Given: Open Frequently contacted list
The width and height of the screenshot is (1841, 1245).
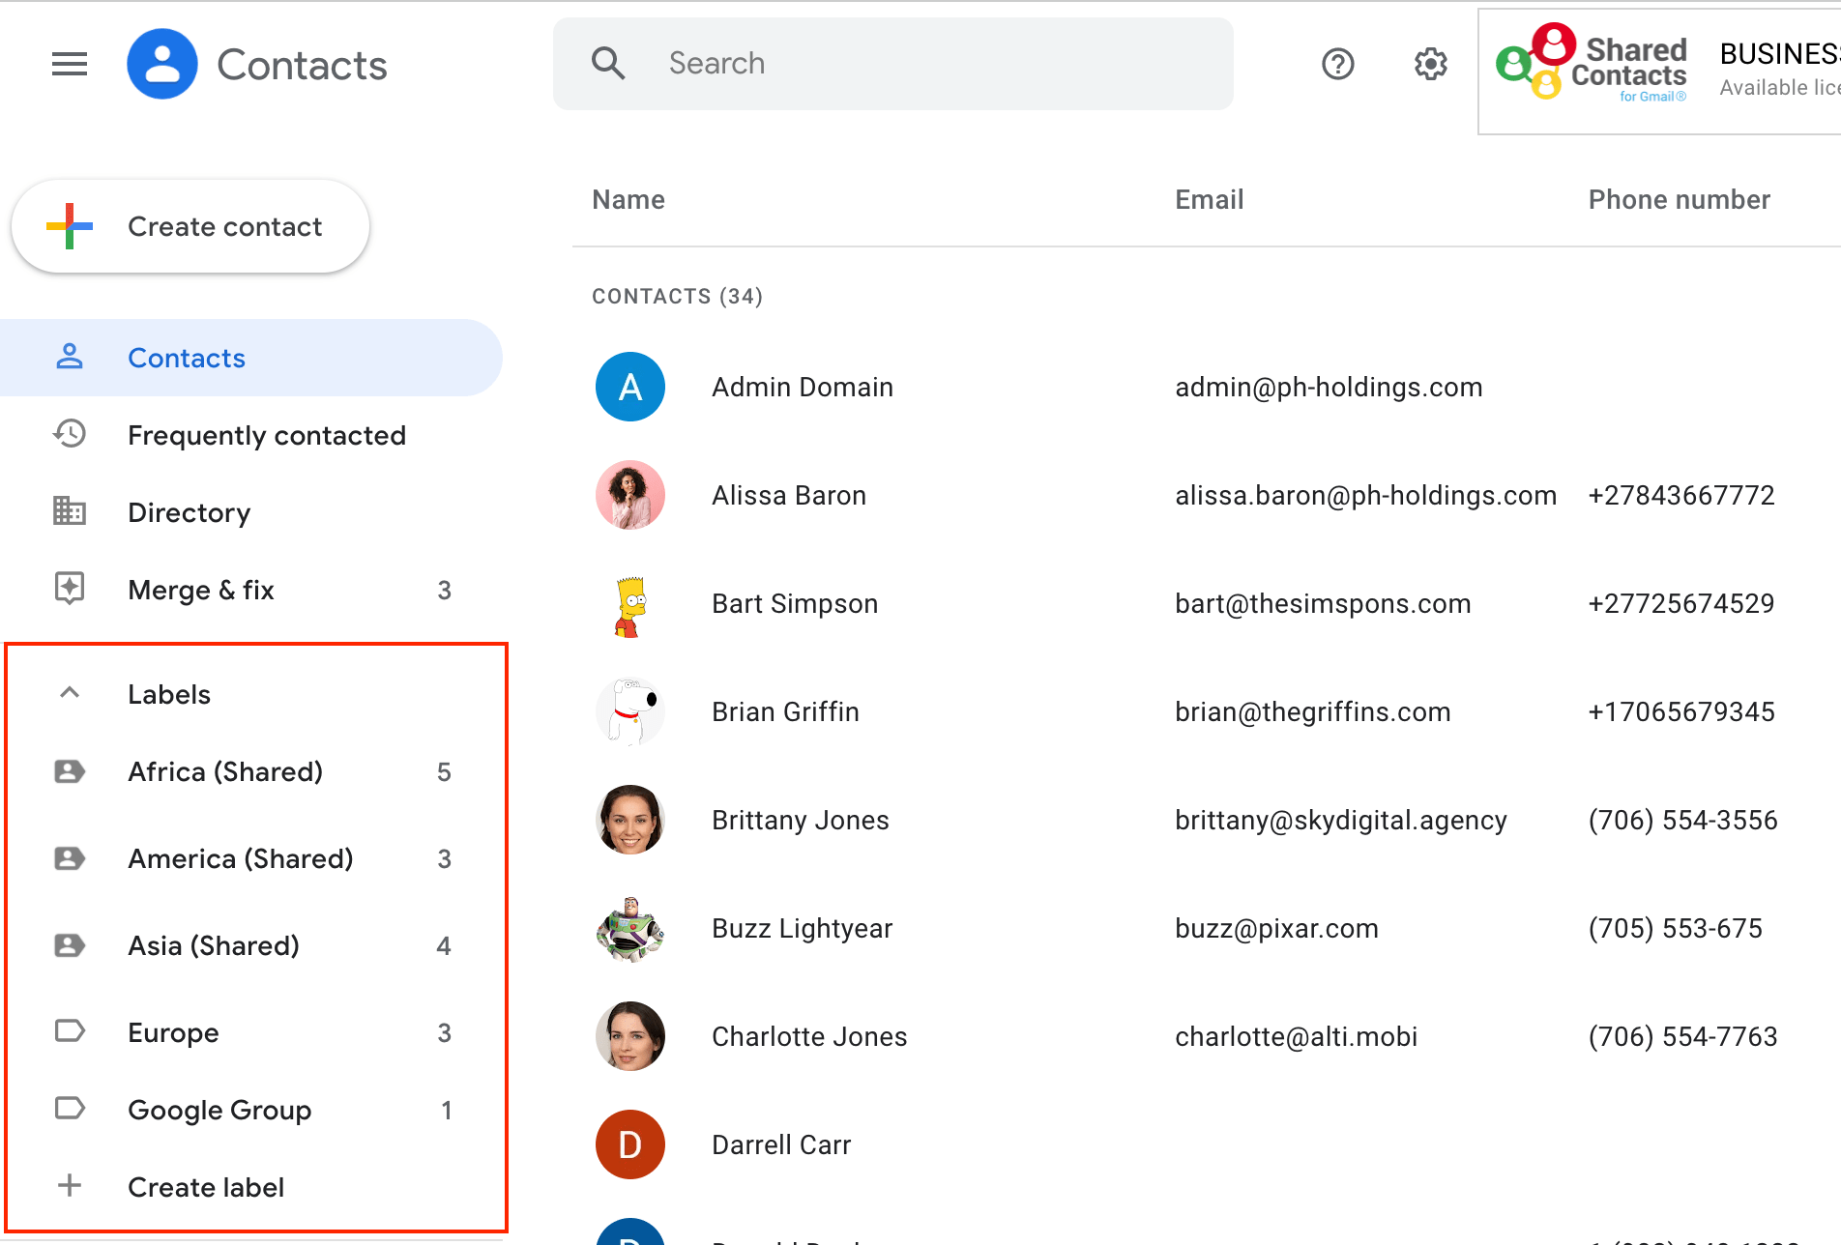Looking at the screenshot, I should point(251,435).
